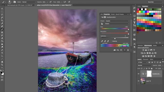
Task: Open the color range dropdown showing Greens
Action: (x=117, y=24)
